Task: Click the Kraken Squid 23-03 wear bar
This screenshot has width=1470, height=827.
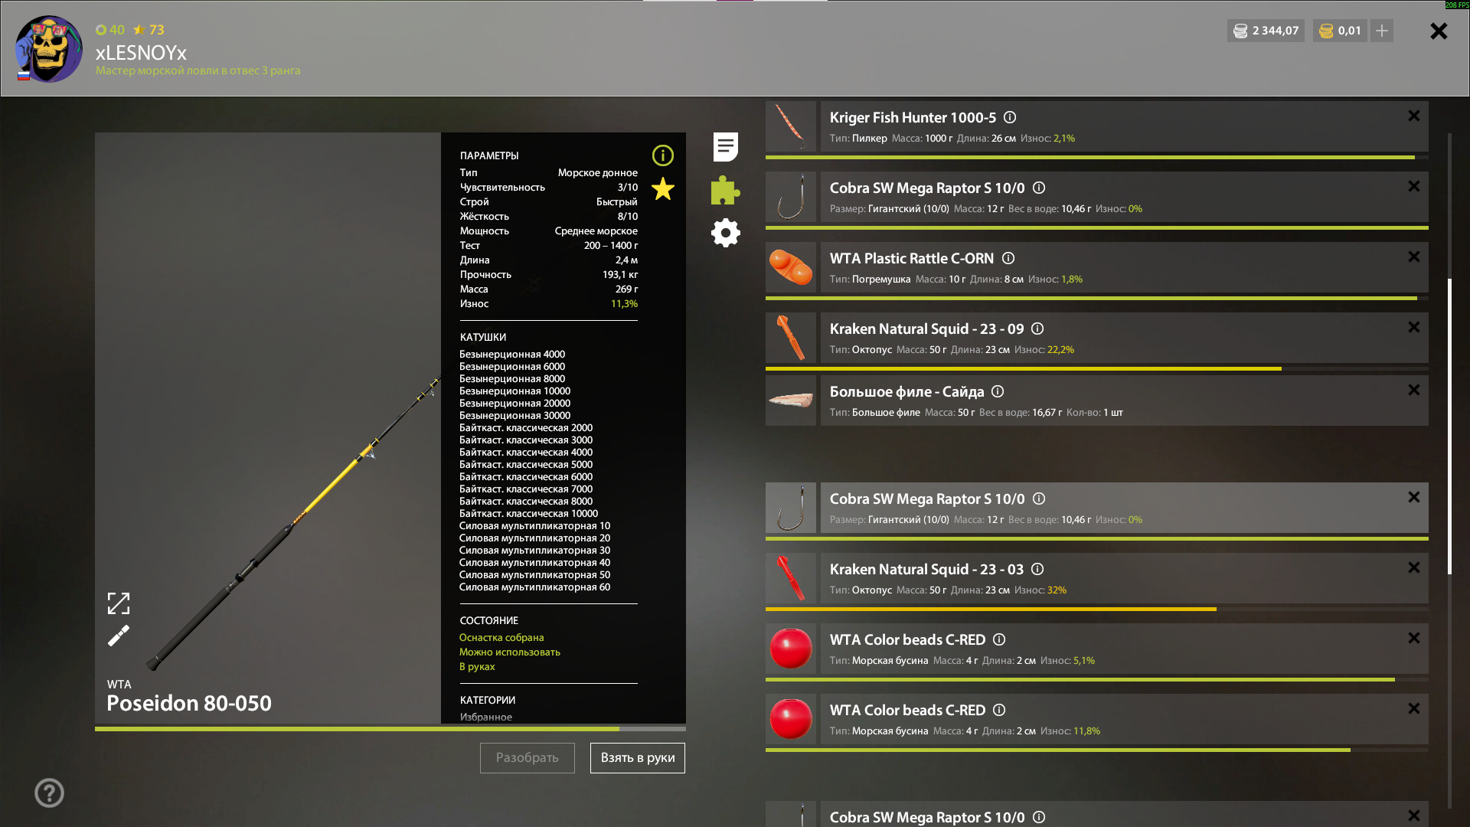Action: tap(1097, 609)
